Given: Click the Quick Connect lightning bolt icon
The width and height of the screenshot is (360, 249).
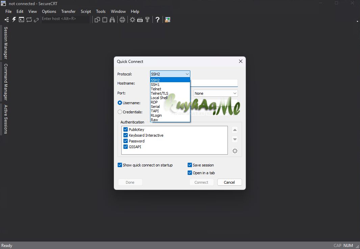Looking at the screenshot, I should tap(14, 20).
